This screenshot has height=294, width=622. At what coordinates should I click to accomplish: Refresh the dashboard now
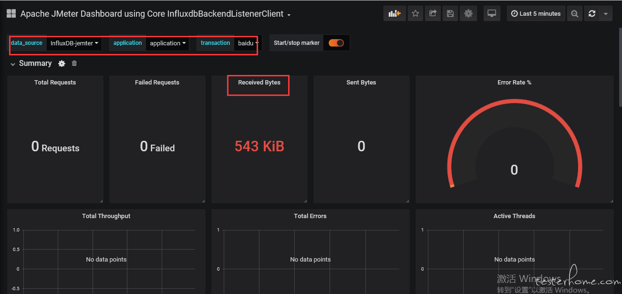coord(592,14)
